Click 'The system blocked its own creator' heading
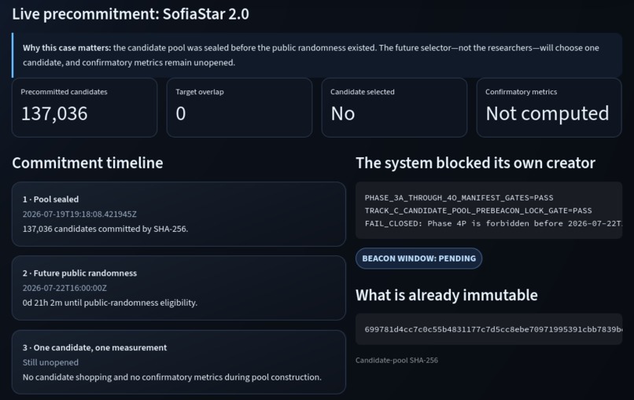 (475, 163)
